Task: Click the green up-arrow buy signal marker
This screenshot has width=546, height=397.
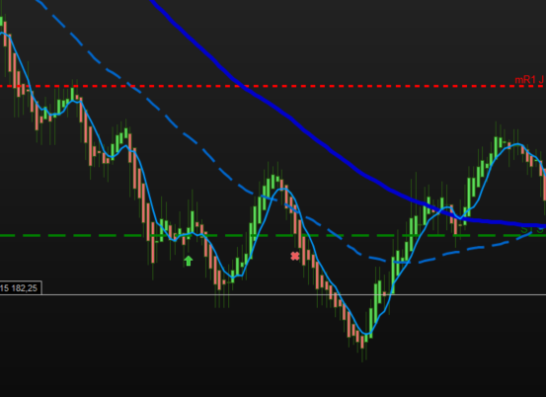Action: click(188, 261)
